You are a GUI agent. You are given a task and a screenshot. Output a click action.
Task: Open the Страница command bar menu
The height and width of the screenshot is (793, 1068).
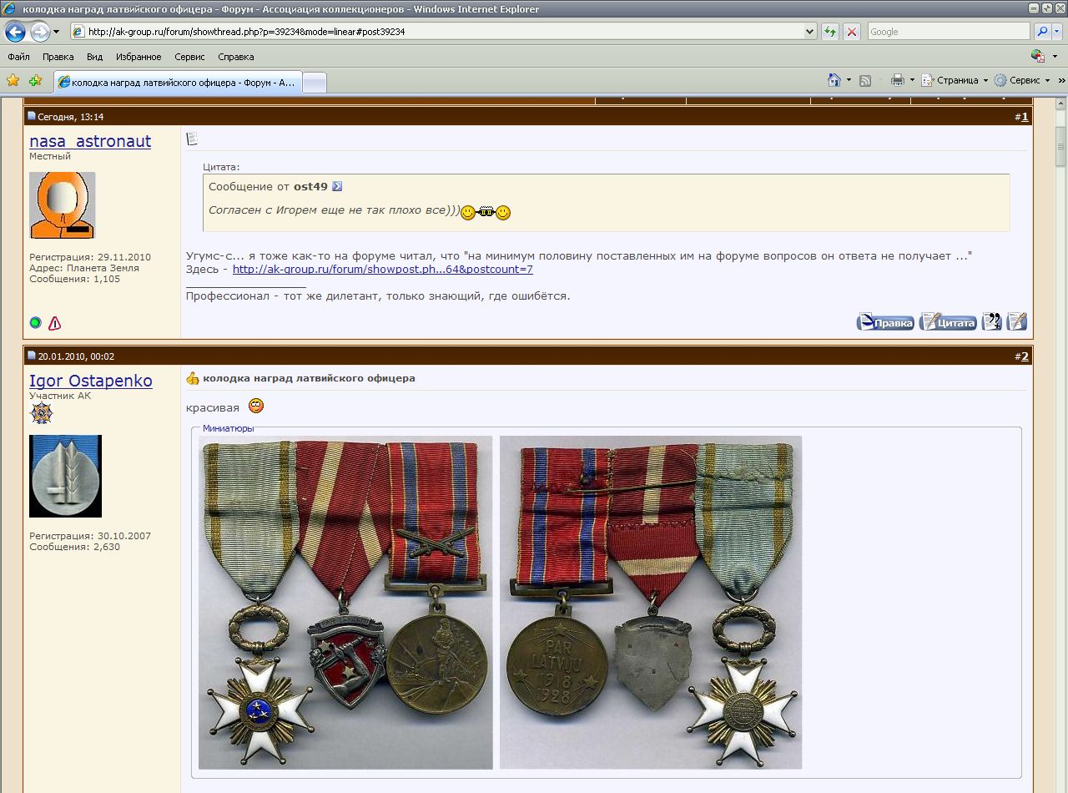[955, 80]
